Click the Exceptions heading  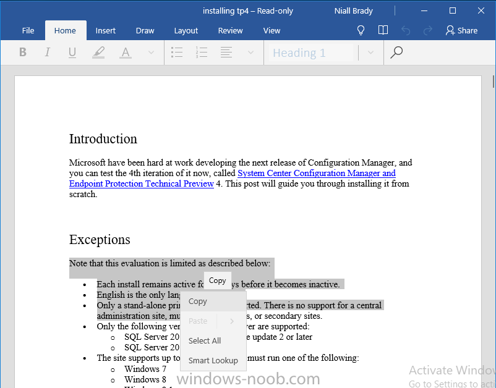(x=100, y=240)
